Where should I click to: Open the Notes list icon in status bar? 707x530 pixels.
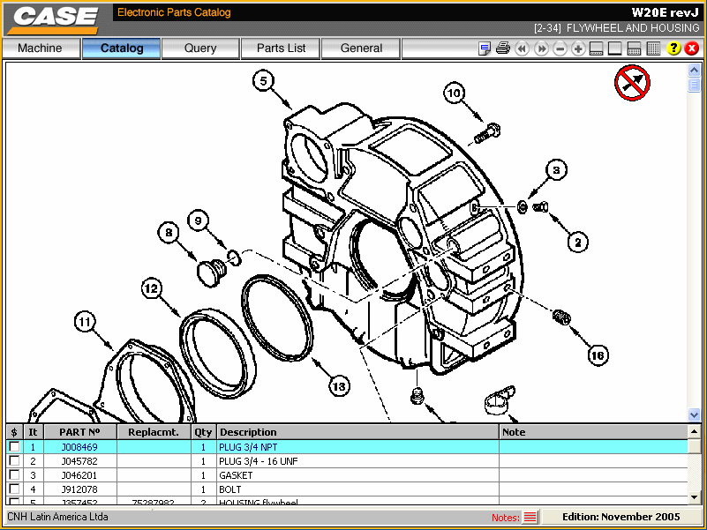click(530, 517)
